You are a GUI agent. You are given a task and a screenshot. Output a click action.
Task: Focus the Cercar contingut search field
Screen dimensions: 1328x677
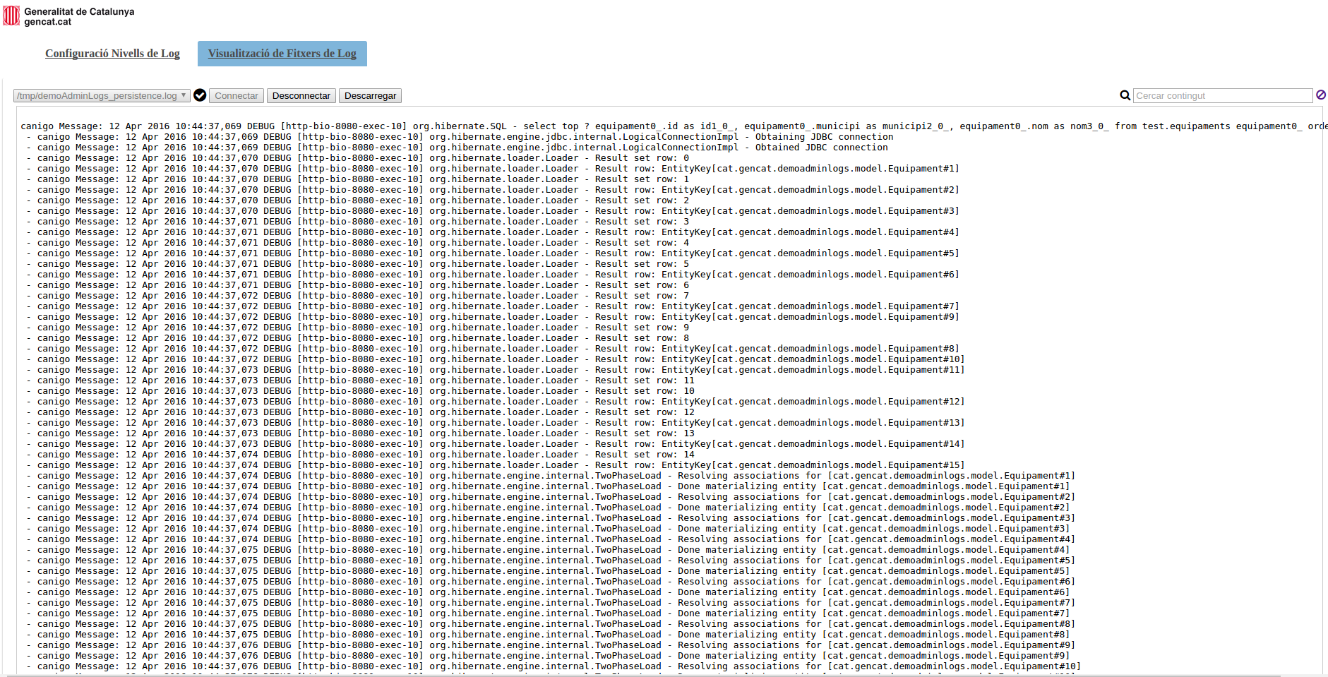1223,95
